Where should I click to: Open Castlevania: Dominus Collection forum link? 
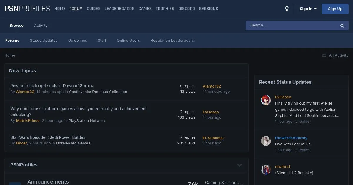coord(98,92)
